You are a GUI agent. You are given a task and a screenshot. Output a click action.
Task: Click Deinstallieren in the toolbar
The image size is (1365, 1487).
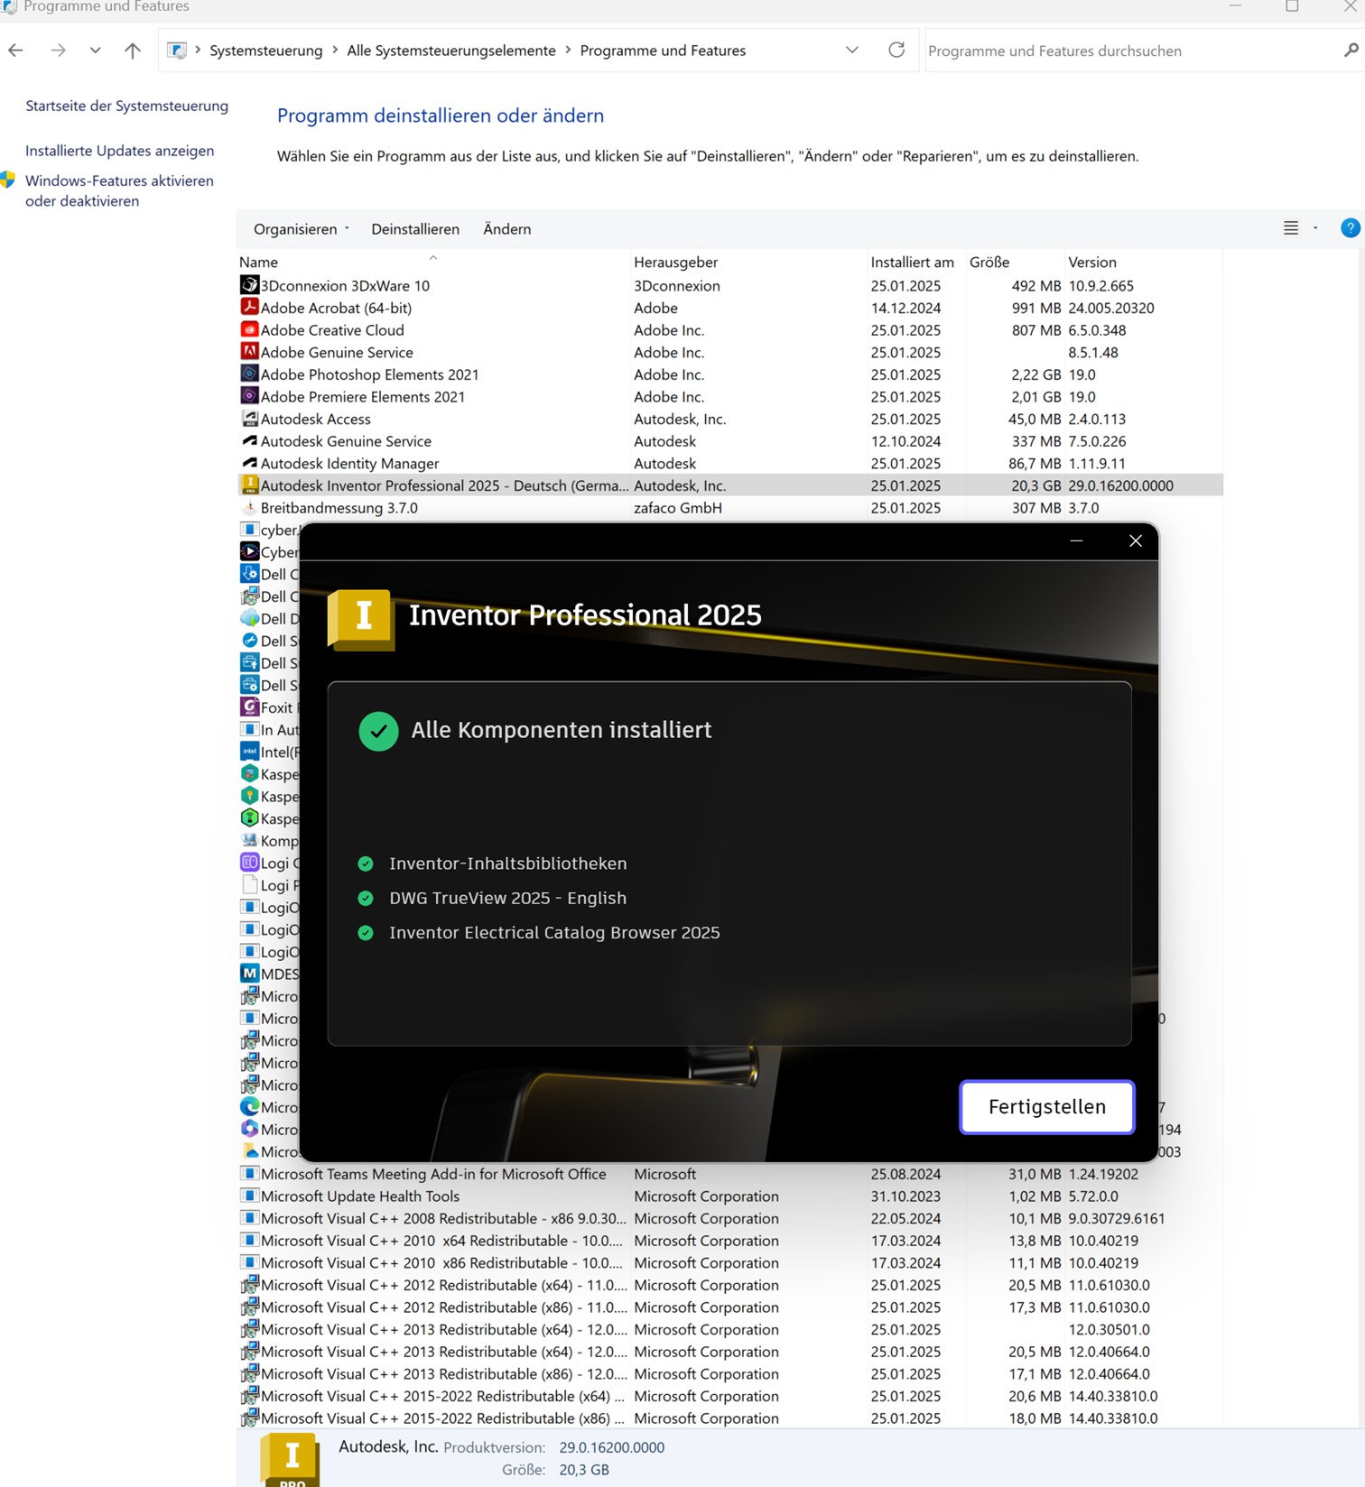click(x=415, y=229)
